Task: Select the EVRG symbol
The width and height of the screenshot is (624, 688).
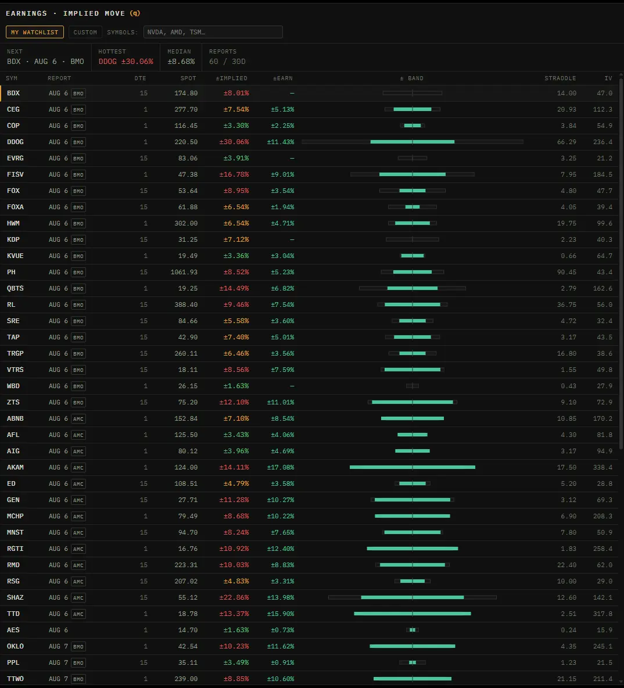Action: [x=15, y=158]
